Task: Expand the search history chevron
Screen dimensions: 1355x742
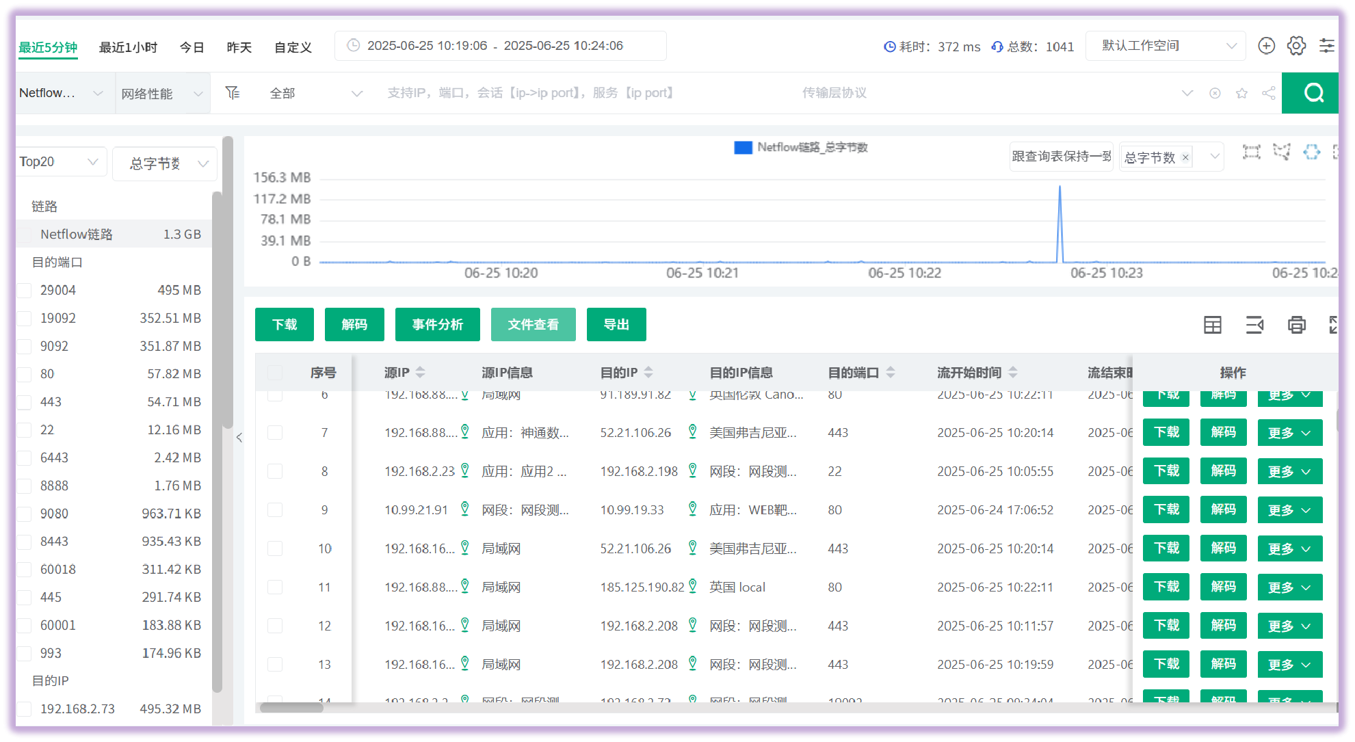Action: [1187, 93]
